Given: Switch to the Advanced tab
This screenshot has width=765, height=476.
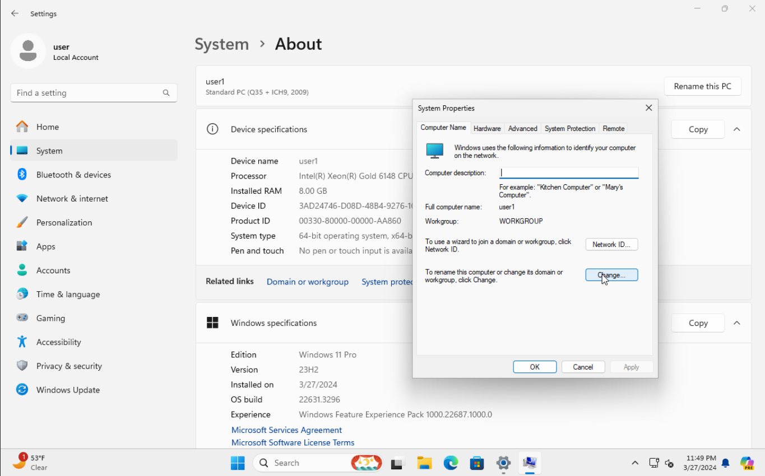Looking at the screenshot, I should pyautogui.click(x=522, y=128).
